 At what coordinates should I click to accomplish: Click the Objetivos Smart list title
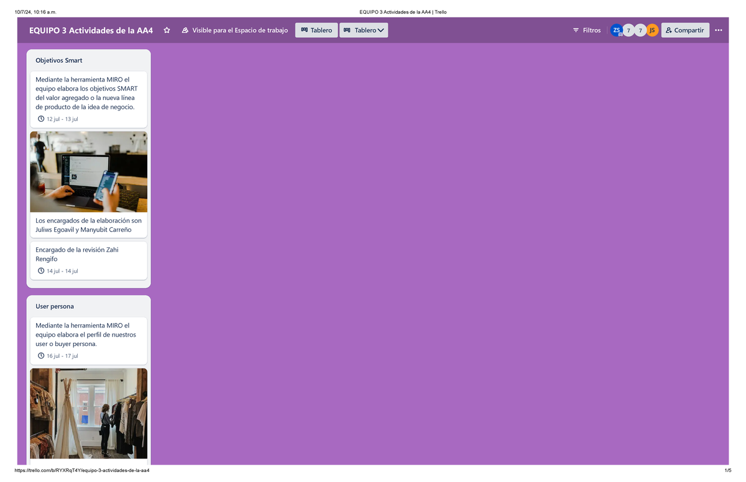point(59,61)
